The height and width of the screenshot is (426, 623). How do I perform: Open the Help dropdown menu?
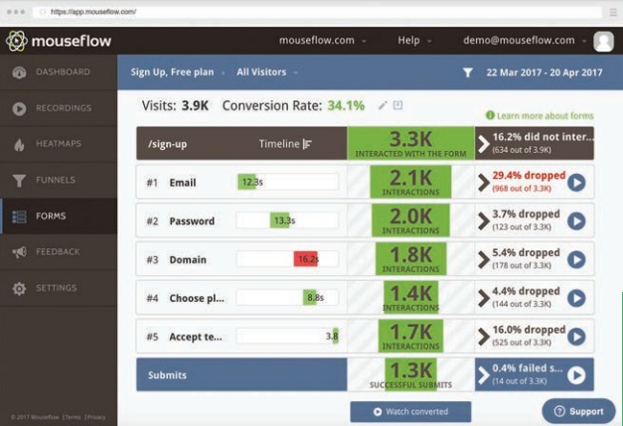click(414, 41)
